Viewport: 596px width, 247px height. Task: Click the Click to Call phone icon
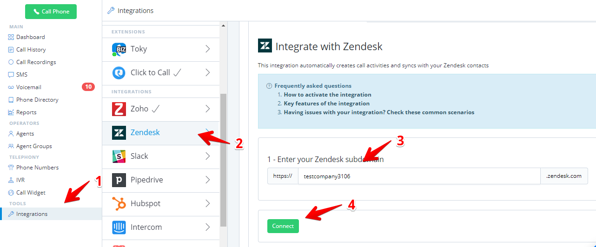pos(119,73)
